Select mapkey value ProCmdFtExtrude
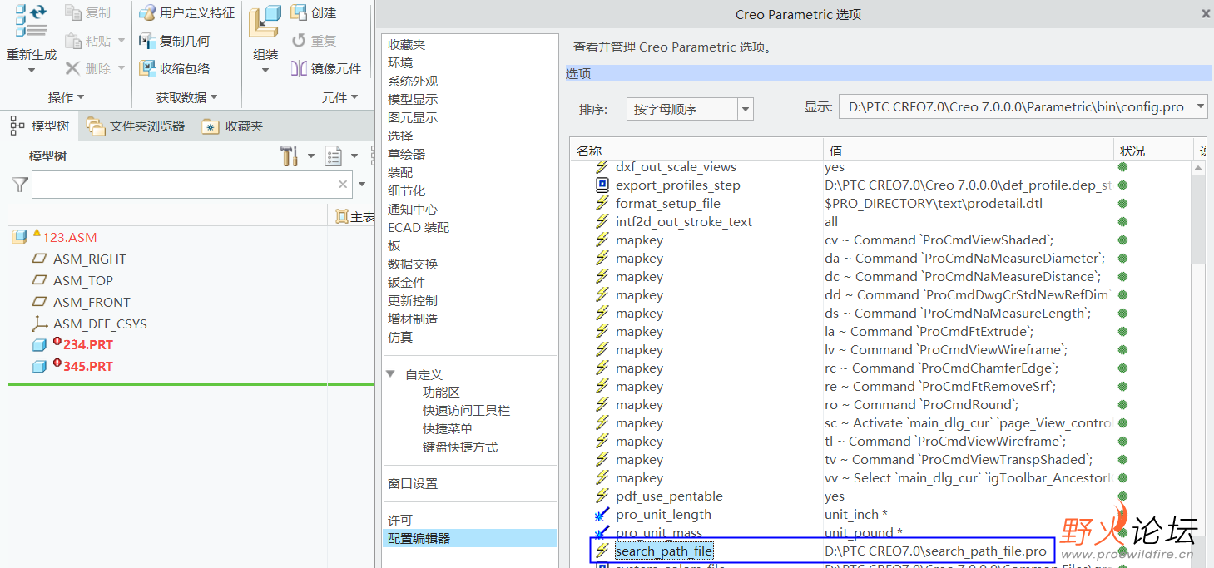This screenshot has width=1214, height=568. tap(929, 331)
